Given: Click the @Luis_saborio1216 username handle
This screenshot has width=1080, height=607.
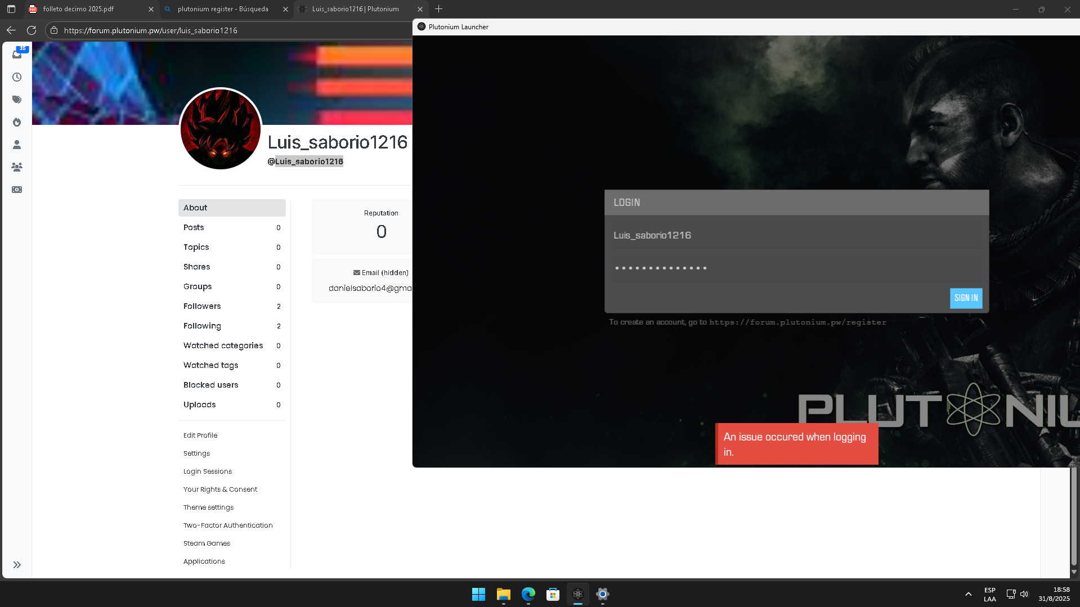Looking at the screenshot, I should click(306, 161).
